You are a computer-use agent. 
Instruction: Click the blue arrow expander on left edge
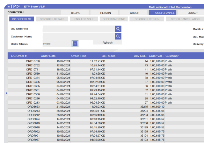point(6,93)
